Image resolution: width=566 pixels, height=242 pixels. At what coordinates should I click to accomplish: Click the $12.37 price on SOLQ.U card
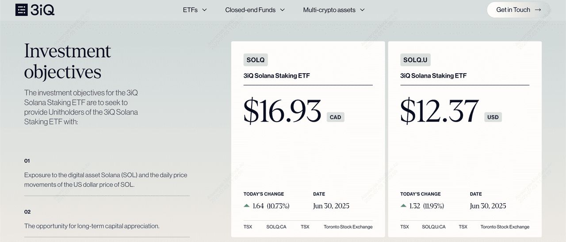tap(439, 111)
